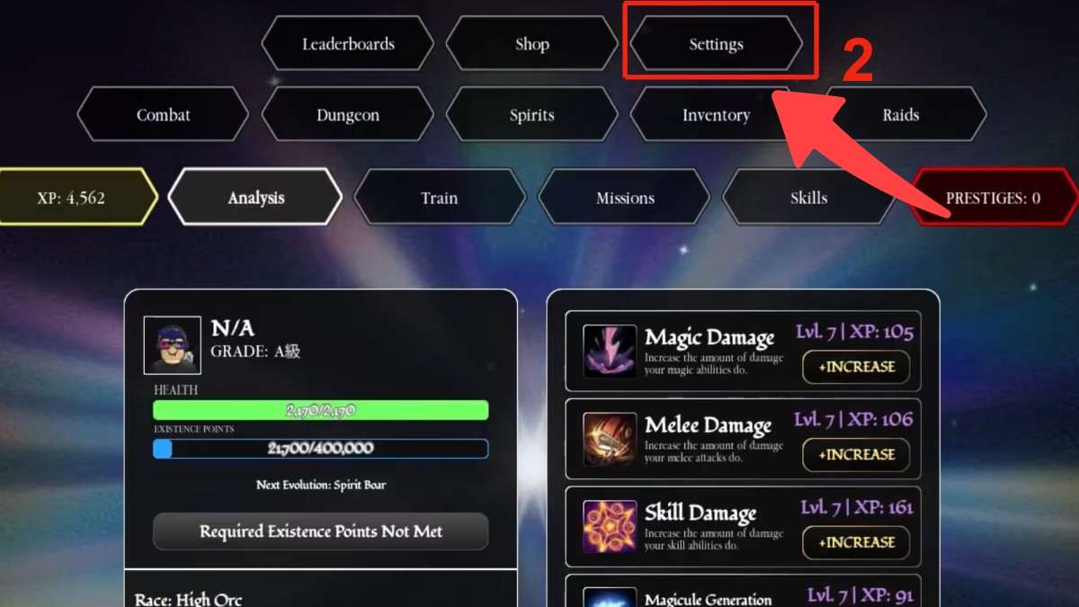Open the Shop
This screenshot has height=607, width=1079.
(531, 44)
